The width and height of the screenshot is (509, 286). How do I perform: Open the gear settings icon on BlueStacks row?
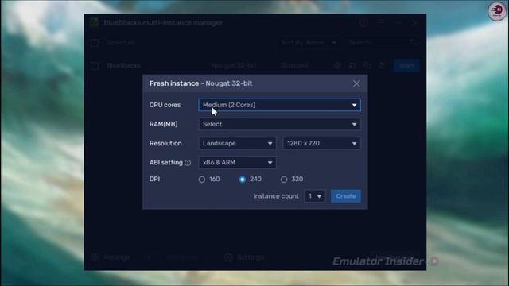tap(337, 65)
